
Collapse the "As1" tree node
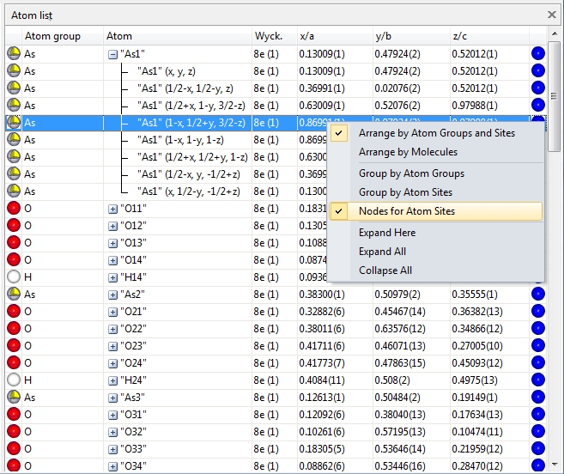pyautogui.click(x=112, y=54)
